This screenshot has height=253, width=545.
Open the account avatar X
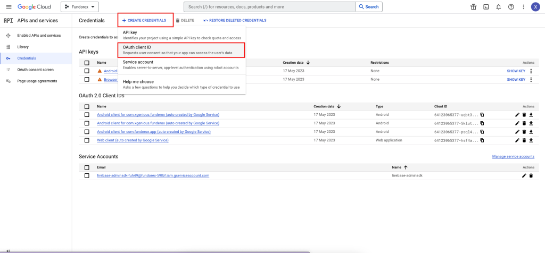(535, 7)
